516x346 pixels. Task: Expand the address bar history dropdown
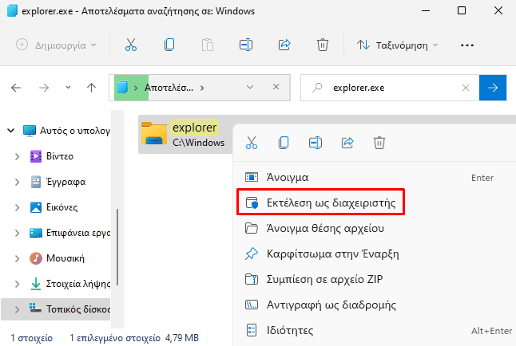tap(250, 87)
